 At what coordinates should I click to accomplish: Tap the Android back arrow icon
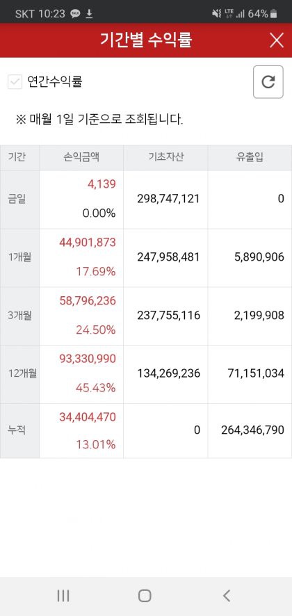click(227, 596)
